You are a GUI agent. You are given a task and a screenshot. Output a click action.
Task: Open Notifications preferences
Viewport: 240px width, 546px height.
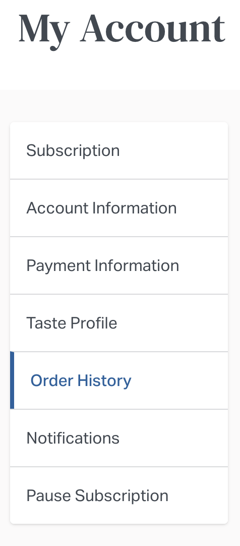pos(119,438)
